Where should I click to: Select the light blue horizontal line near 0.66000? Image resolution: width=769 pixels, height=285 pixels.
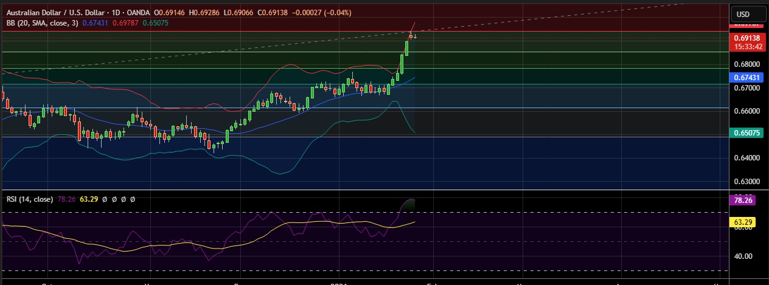tap(183, 108)
